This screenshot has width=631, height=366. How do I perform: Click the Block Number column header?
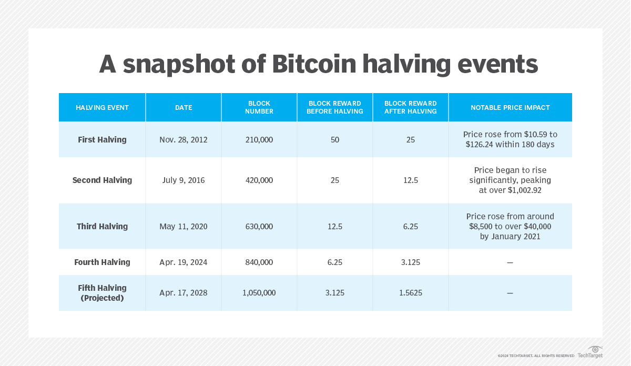tap(259, 108)
